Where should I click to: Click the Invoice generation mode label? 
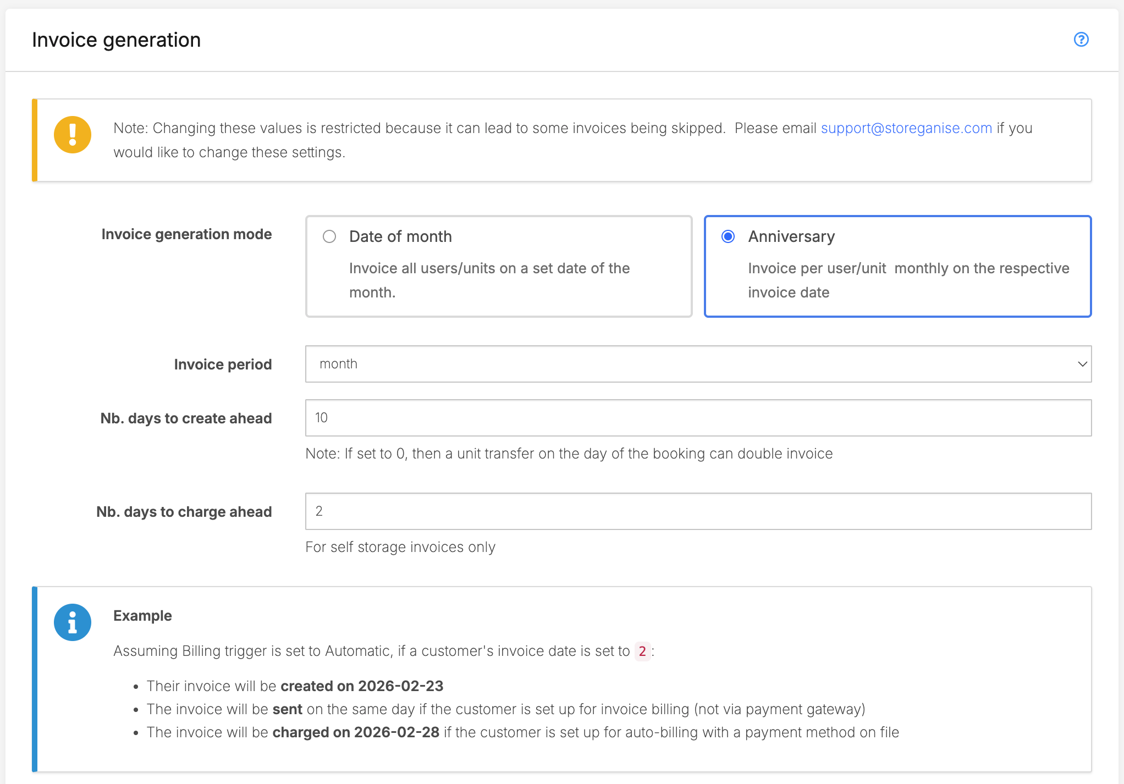(186, 234)
